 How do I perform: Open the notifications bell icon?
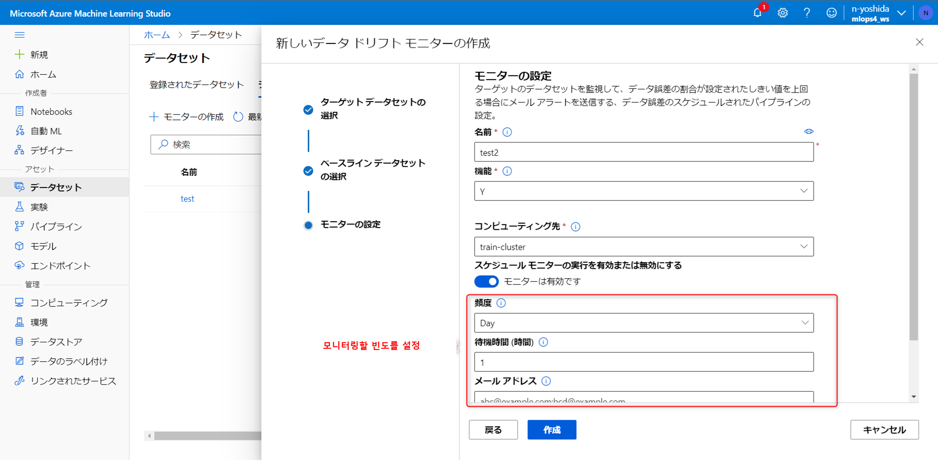click(x=757, y=13)
